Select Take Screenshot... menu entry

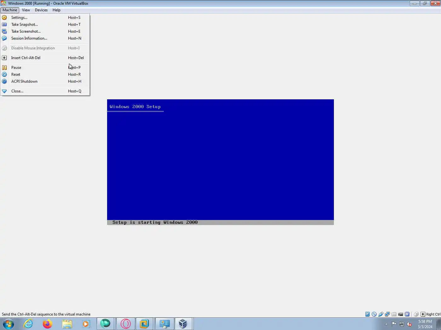point(45,31)
